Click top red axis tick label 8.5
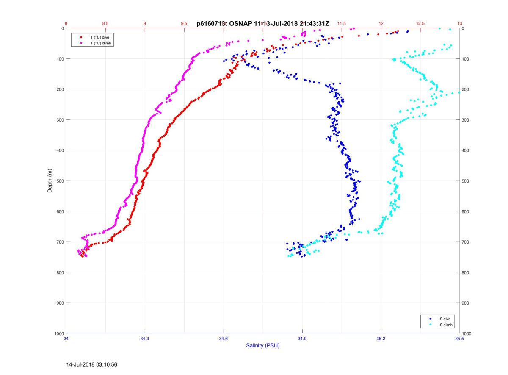The image size is (508, 375). click(x=105, y=24)
